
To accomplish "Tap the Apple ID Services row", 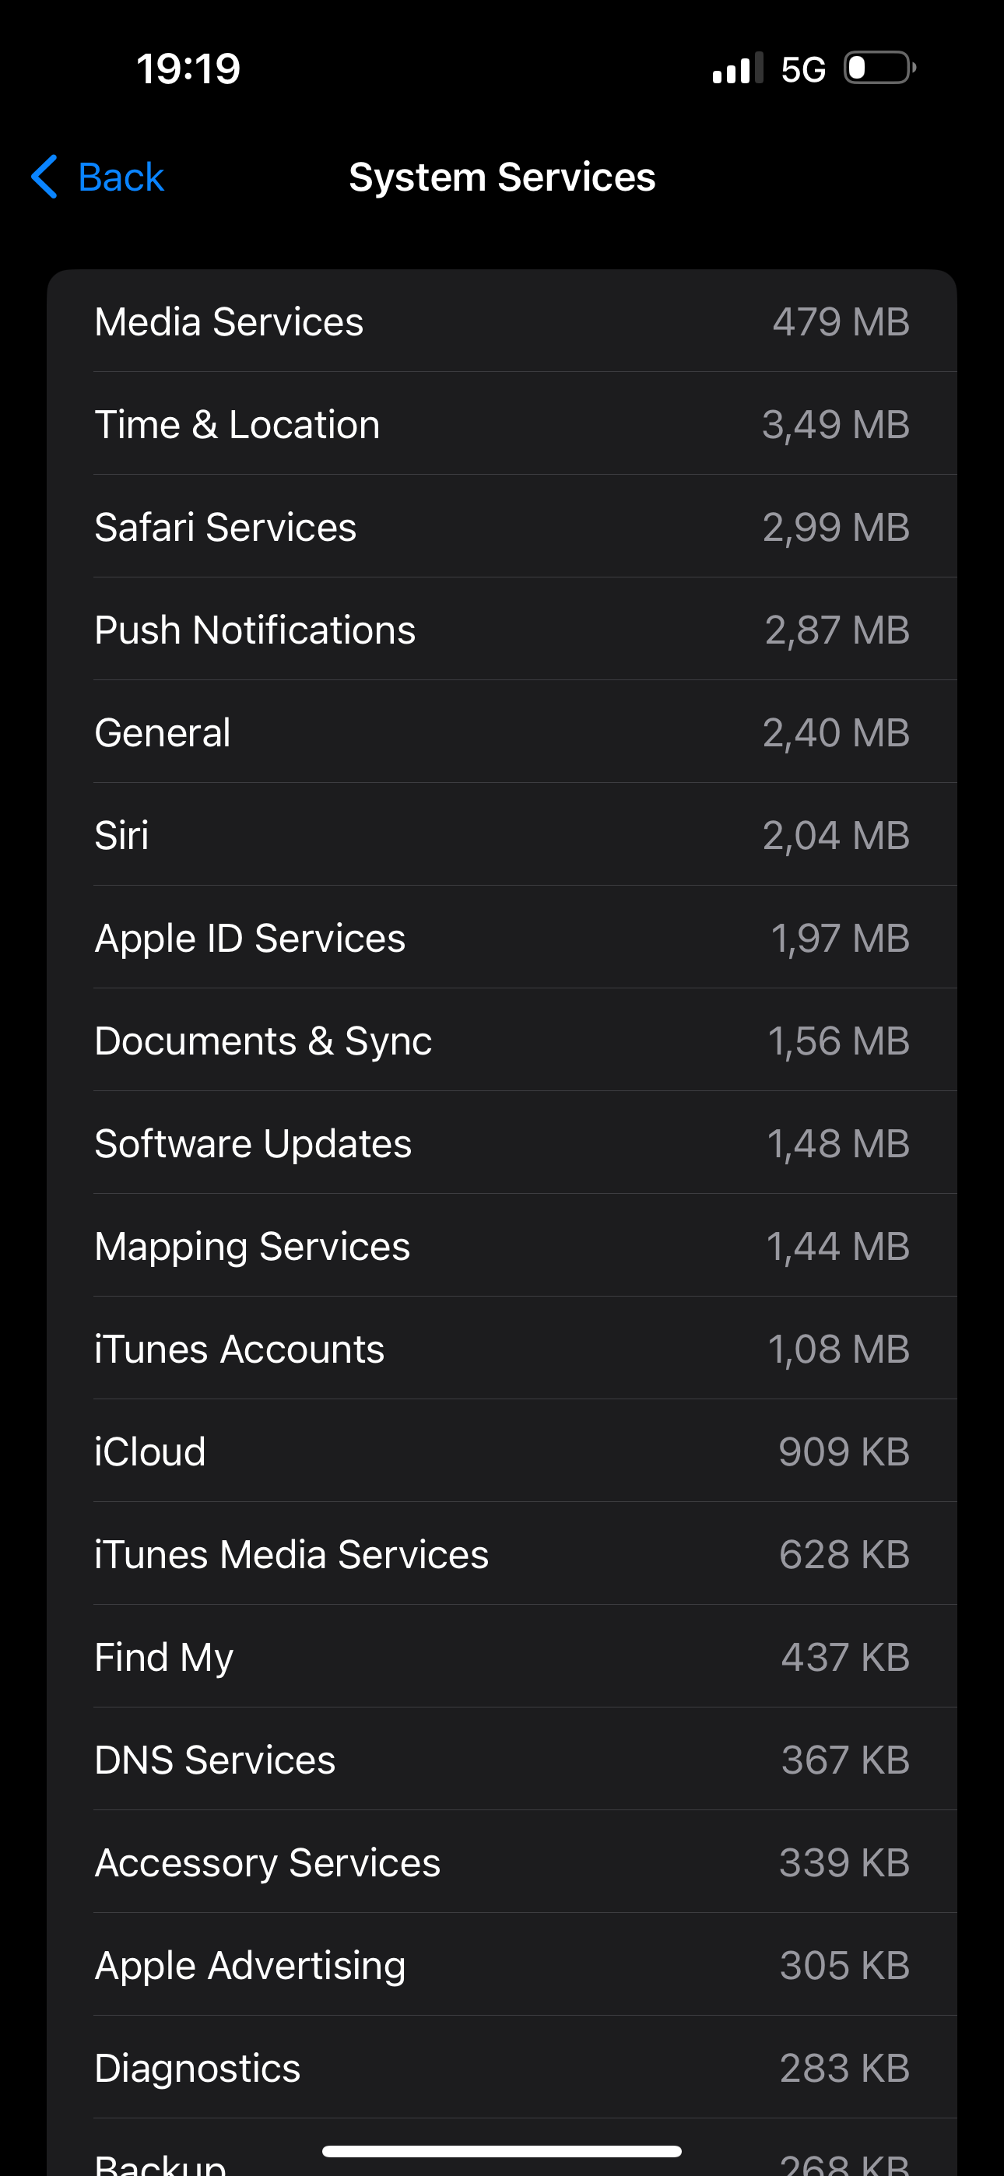I will click(x=502, y=939).
